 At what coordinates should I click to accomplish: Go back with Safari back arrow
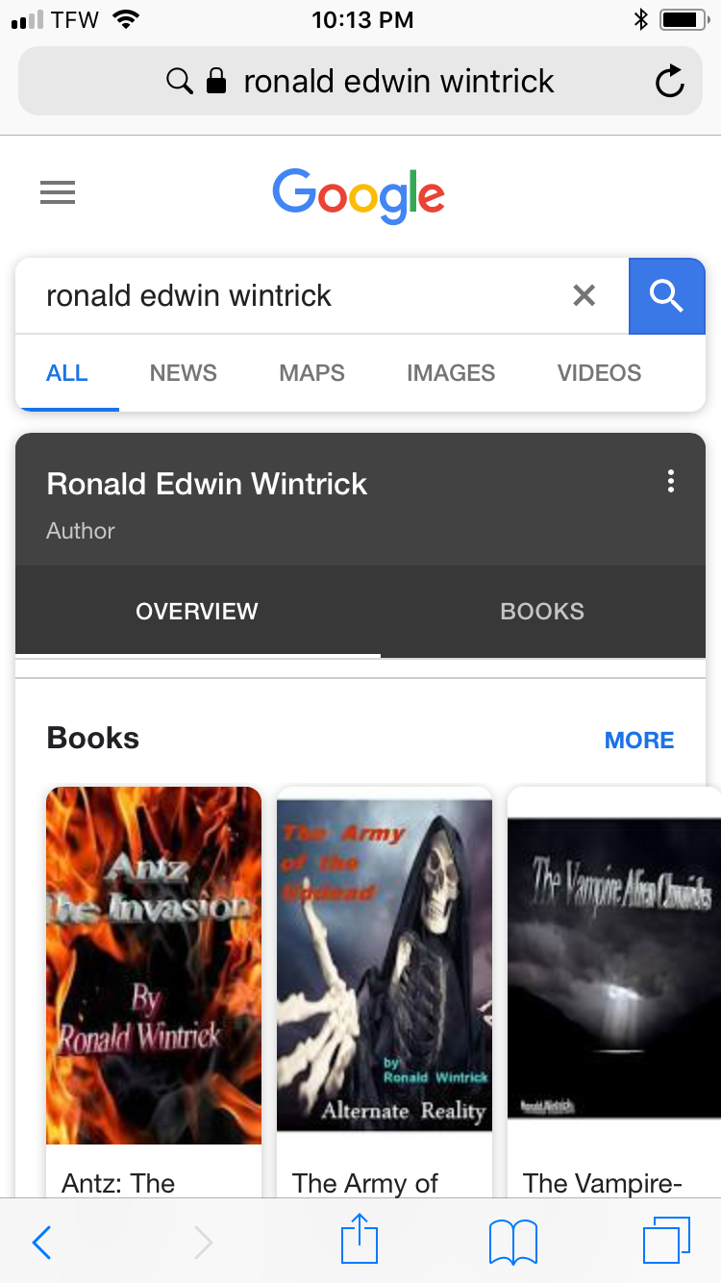[x=41, y=1242]
